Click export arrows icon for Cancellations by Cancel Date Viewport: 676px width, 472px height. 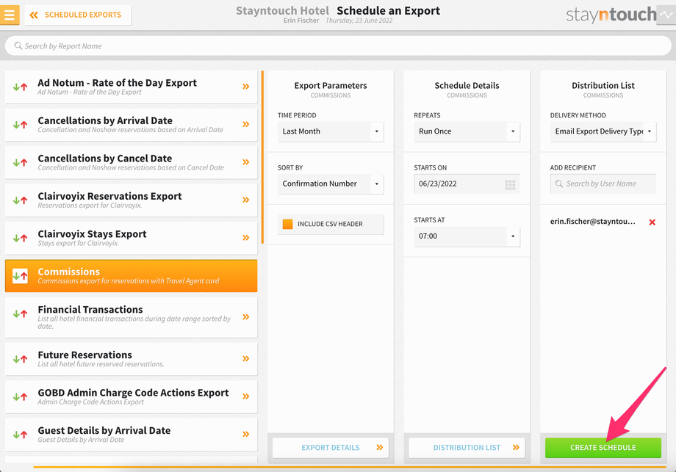(x=21, y=162)
